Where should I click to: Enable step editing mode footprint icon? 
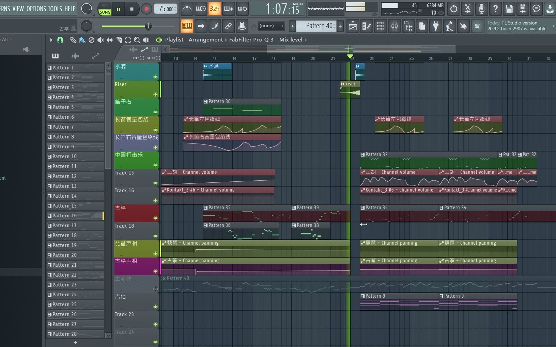click(x=215, y=26)
